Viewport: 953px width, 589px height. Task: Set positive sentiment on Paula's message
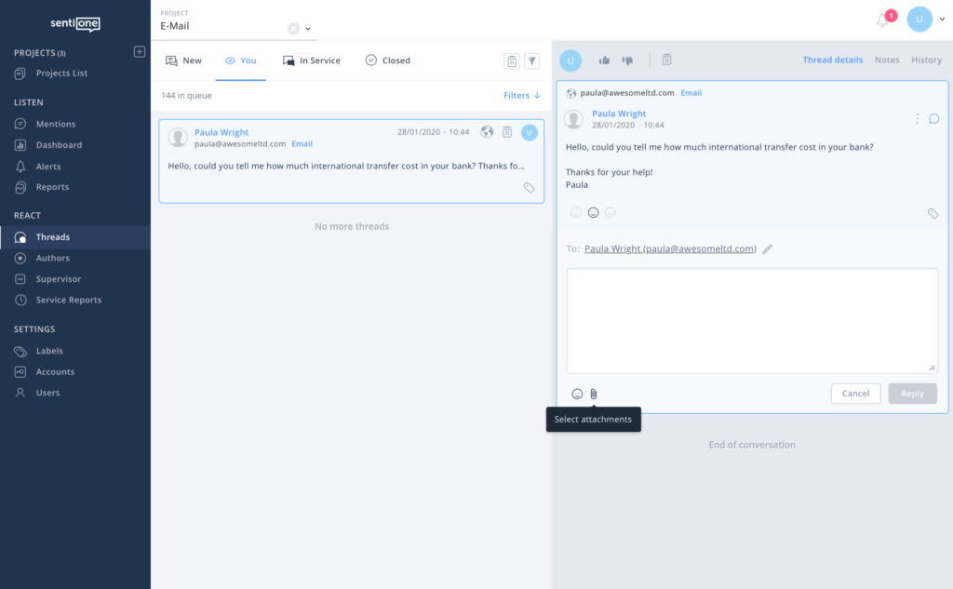[x=575, y=212]
